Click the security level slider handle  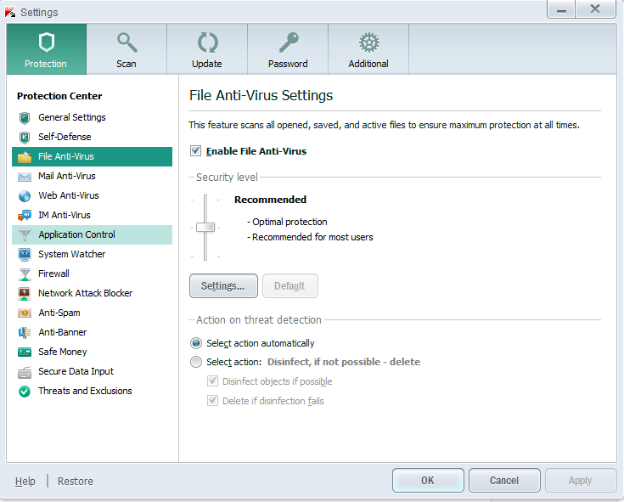(205, 228)
